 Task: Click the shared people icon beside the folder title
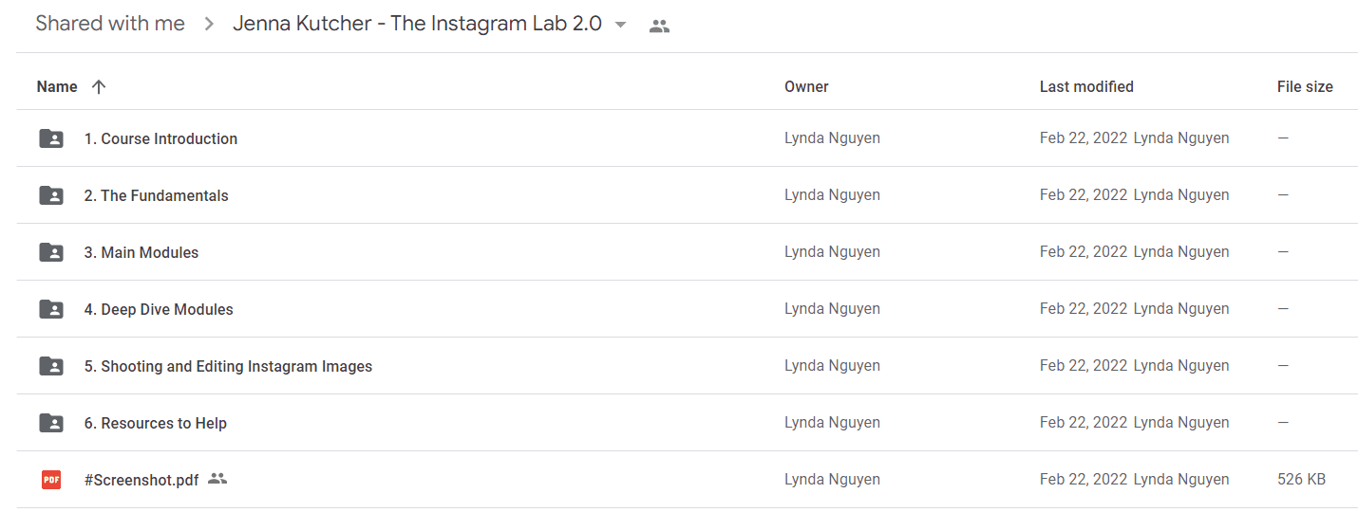[659, 26]
